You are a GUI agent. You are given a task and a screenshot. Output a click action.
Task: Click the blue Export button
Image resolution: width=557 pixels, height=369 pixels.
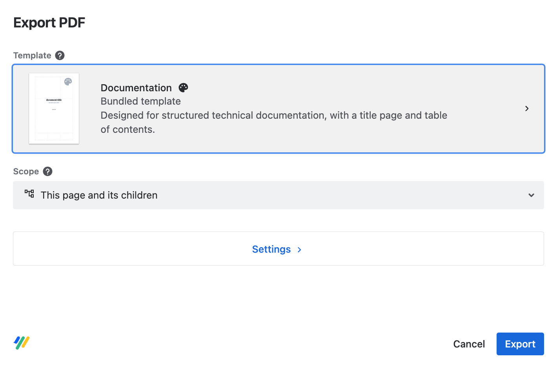520,344
